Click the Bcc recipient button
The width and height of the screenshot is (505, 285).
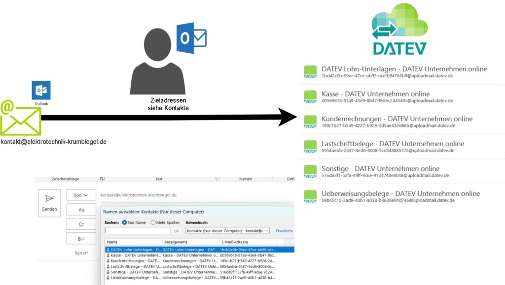click(x=81, y=238)
